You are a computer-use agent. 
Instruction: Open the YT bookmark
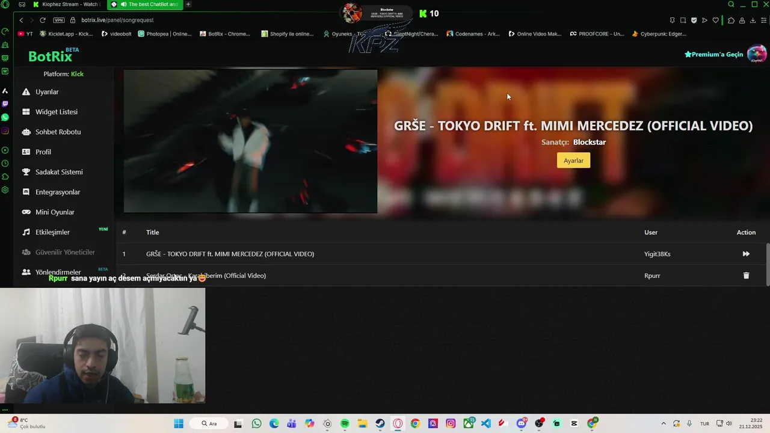pyautogui.click(x=25, y=34)
